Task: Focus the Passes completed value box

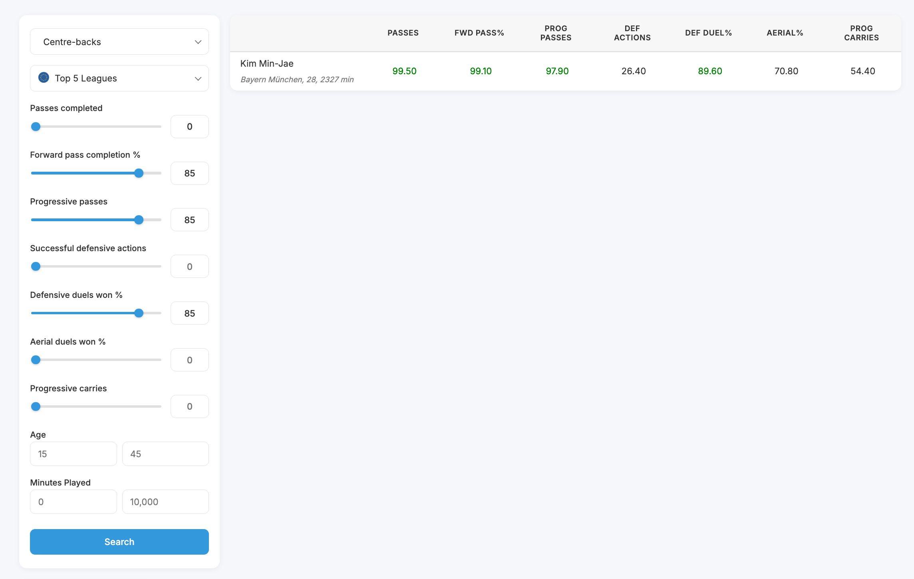Action: coord(189,127)
